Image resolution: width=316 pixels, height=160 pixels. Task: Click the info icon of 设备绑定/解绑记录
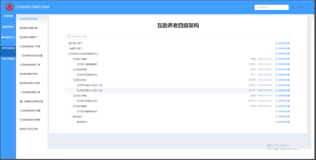(21, 101)
